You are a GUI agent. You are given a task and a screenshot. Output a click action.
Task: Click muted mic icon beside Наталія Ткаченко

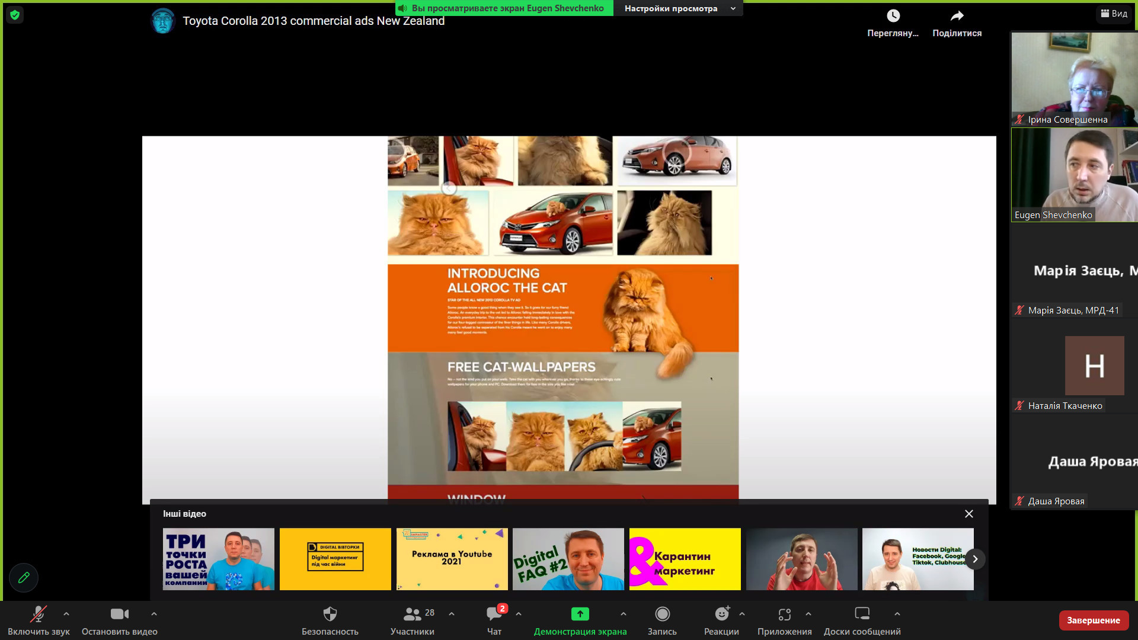pos(1019,405)
